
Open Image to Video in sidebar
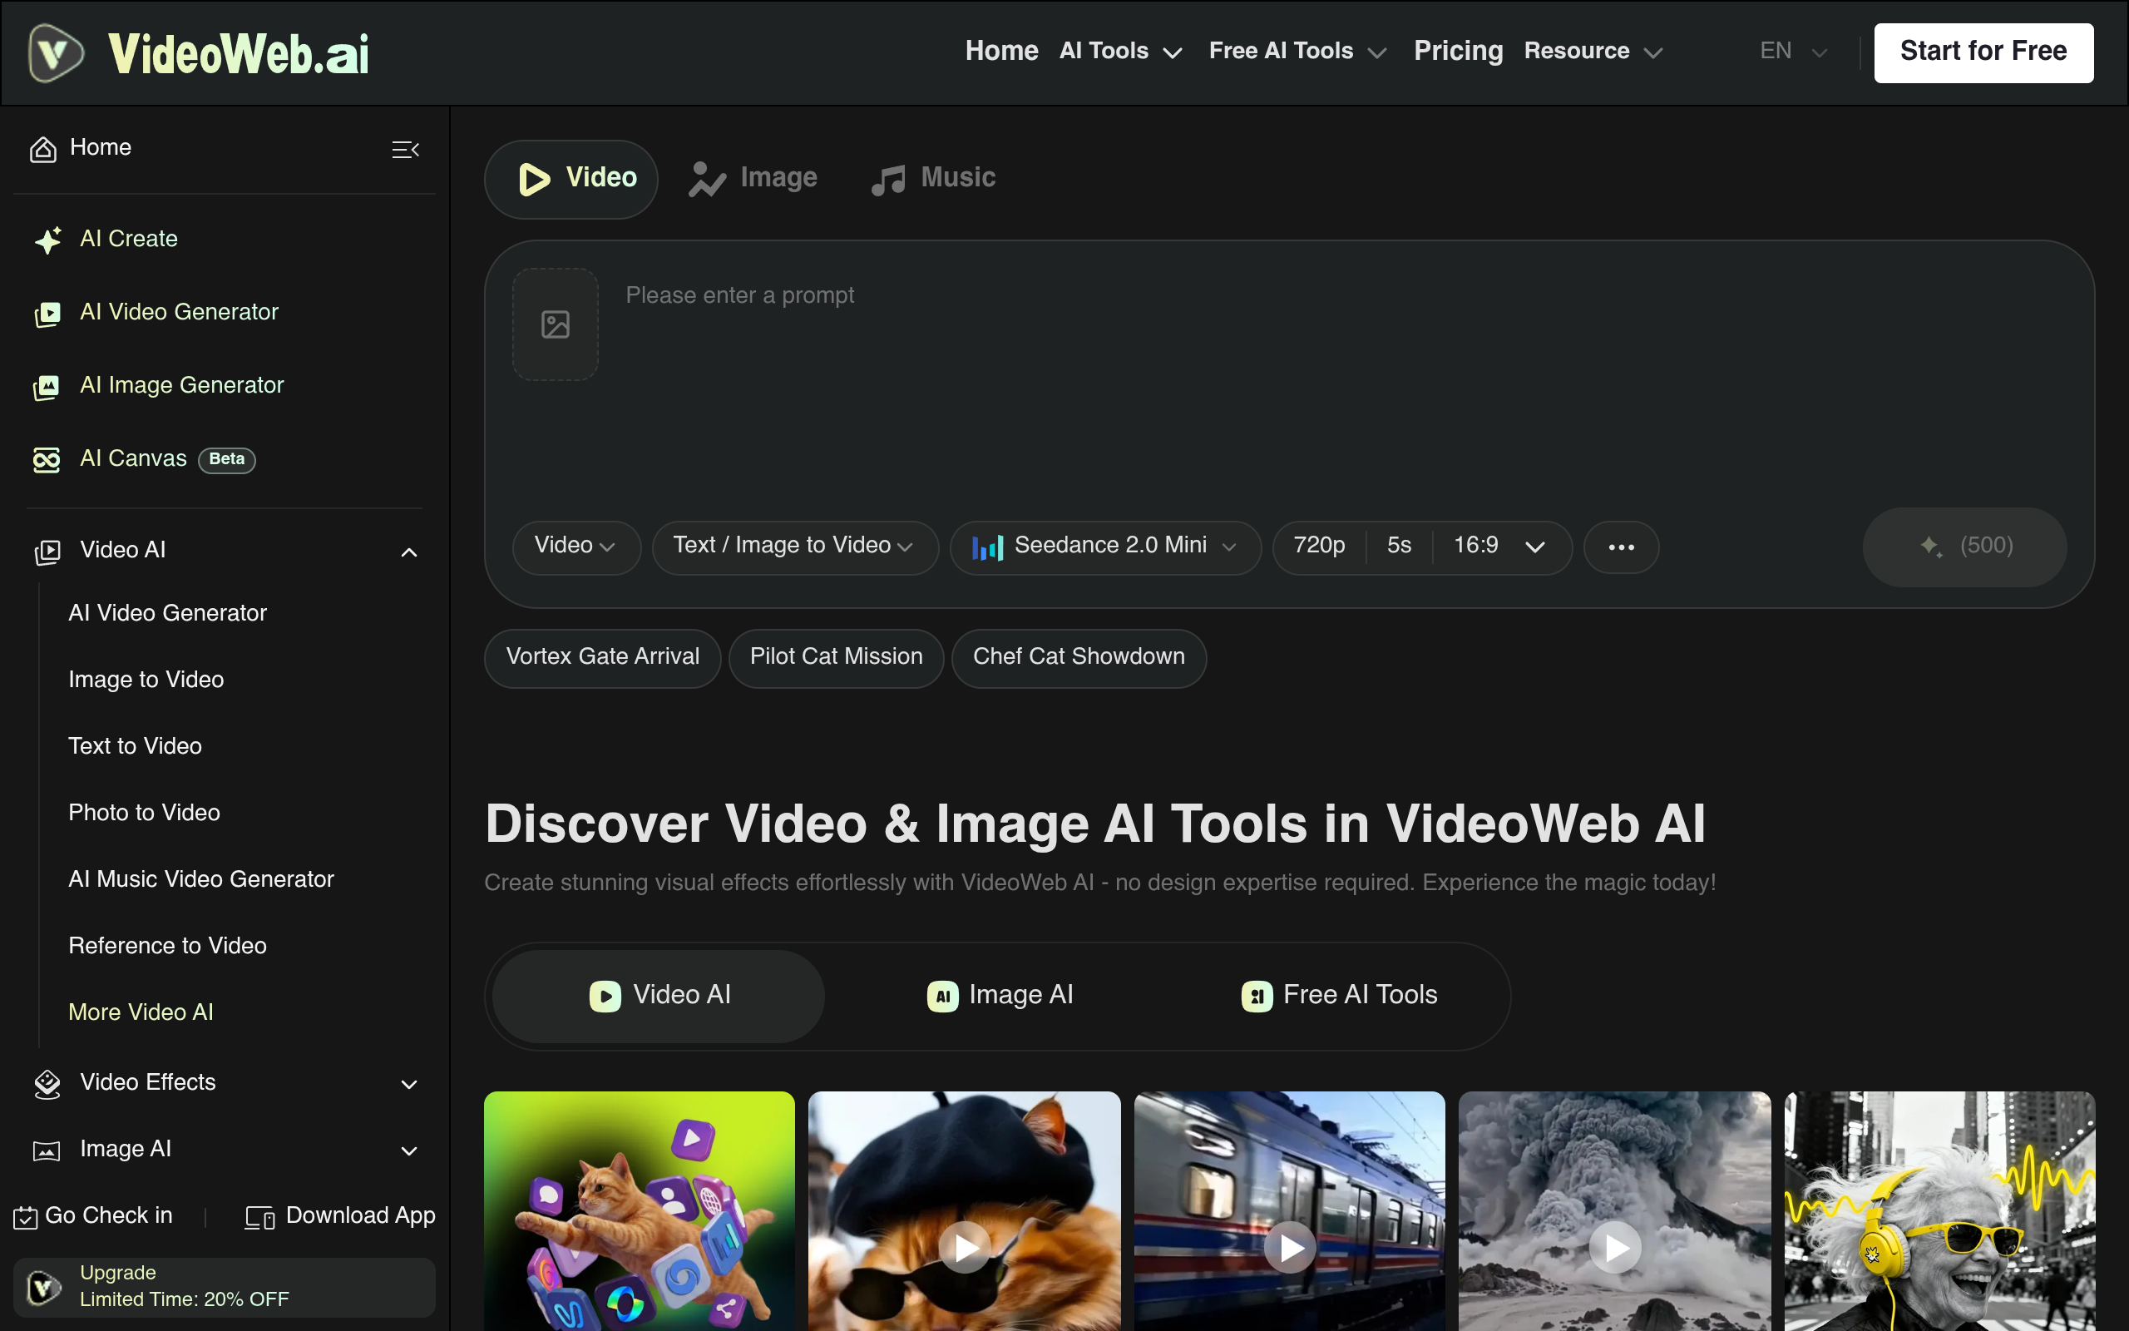(146, 680)
